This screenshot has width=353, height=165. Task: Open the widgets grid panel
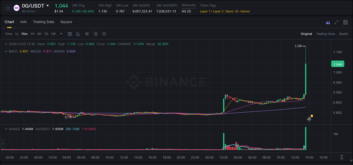[345, 22]
